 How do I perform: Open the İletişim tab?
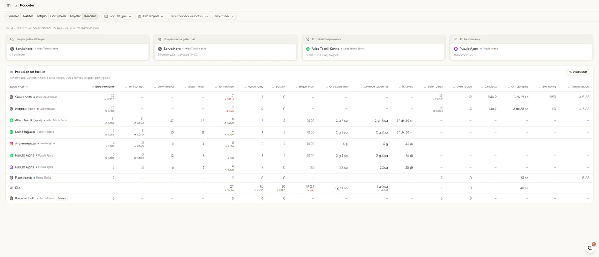click(42, 16)
